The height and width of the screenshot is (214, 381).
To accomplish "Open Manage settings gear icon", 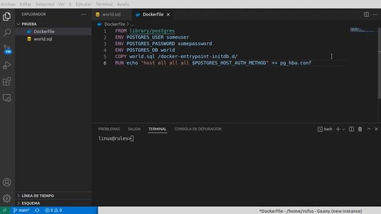I will point(7,199).
